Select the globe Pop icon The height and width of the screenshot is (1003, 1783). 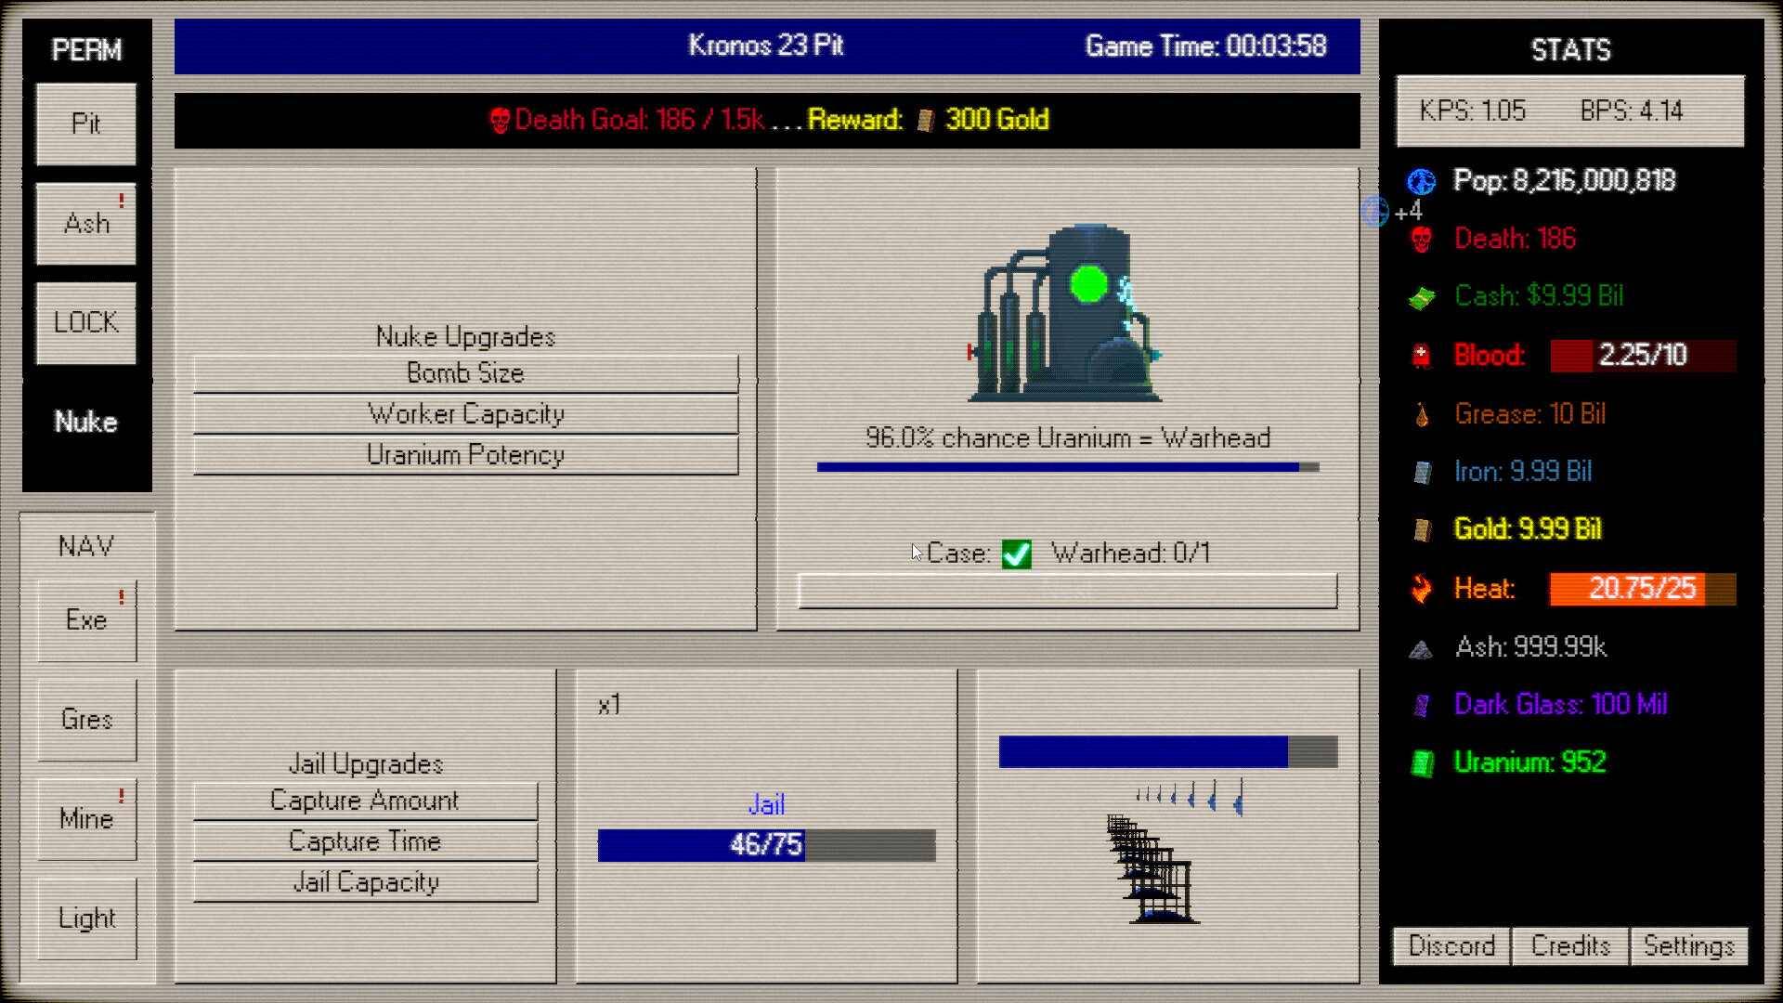(x=1419, y=181)
